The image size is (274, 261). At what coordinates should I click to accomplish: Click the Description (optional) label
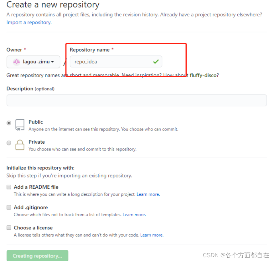coord(30,89)
